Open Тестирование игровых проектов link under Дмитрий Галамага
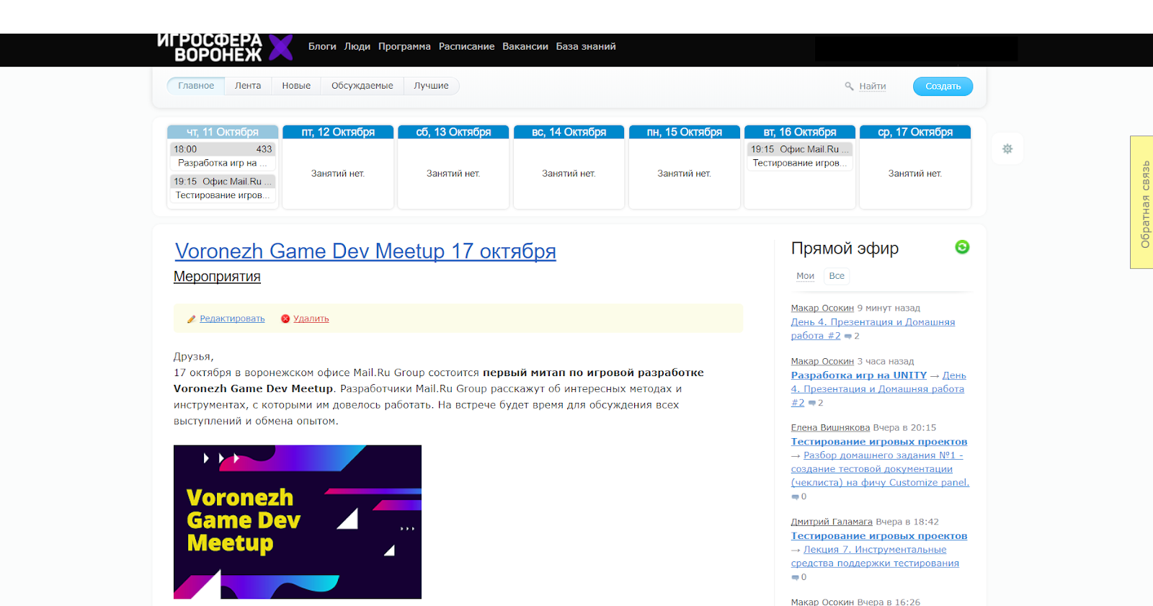 (x=879, y=536)
